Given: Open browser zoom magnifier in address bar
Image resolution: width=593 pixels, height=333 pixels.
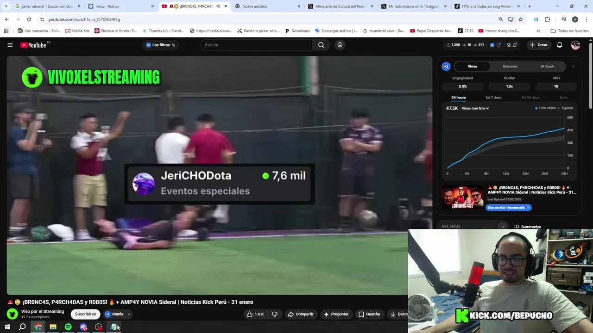Looking at the screenshot, I should tap(501, 19).
